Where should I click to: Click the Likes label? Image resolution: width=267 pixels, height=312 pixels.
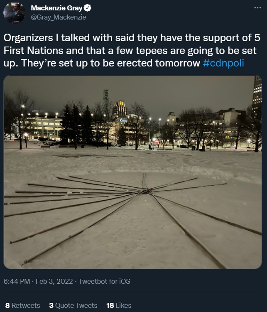(x=123, y=305)
